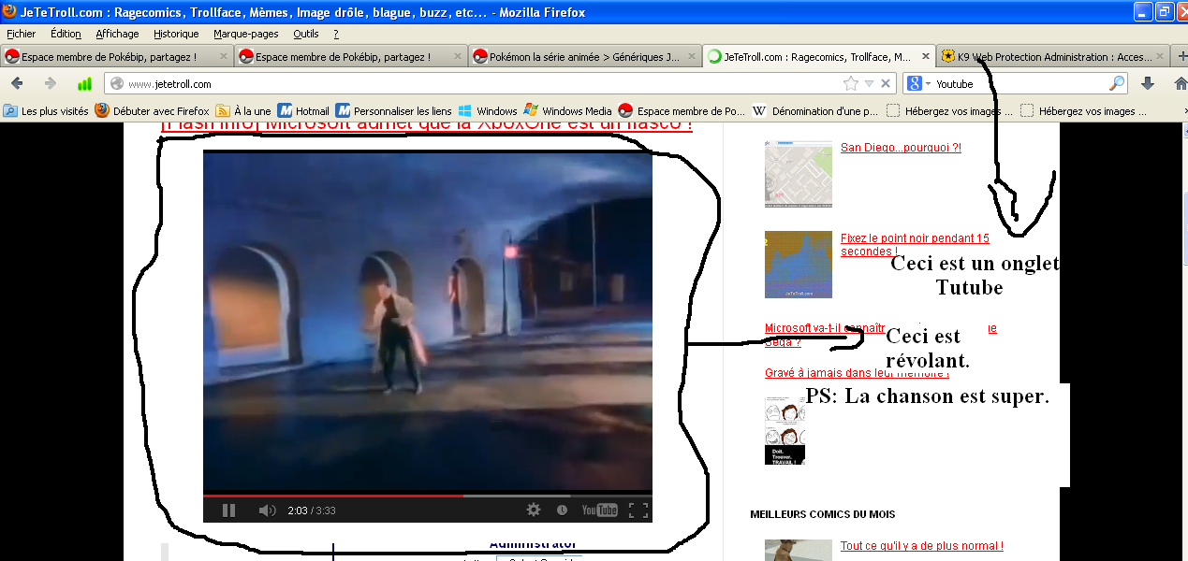Open the Downloads arrow button
The height and width of the screenshot is (561, 1188).
(1149, 83)
